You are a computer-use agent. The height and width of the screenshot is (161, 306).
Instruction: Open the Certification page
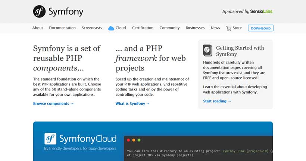[143, 28]
